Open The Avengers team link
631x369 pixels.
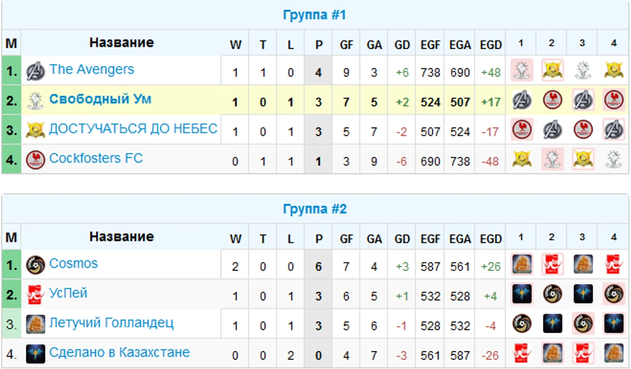(x=92, y=69)
